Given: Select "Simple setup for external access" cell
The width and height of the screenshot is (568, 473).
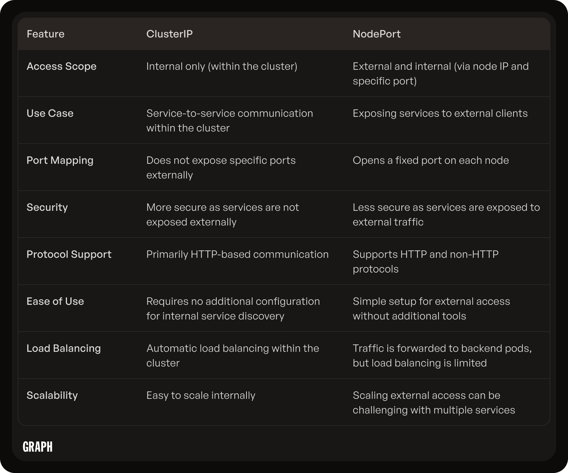Looking at the screenshot, I should tap(432, 308).
